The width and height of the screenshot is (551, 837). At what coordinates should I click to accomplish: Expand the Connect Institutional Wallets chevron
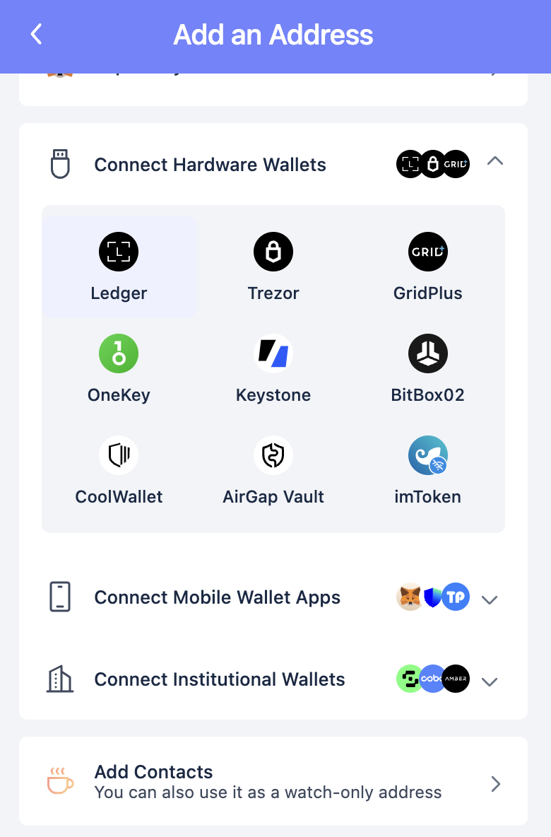pyautogui.click(x=489, y=681)
